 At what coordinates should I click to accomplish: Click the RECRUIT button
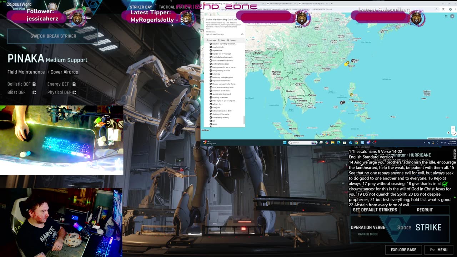click(425, 210)
